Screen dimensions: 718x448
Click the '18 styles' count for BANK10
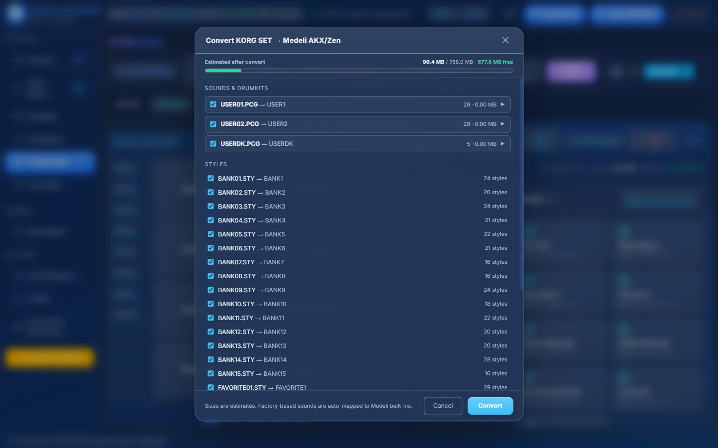coord(496,304)
